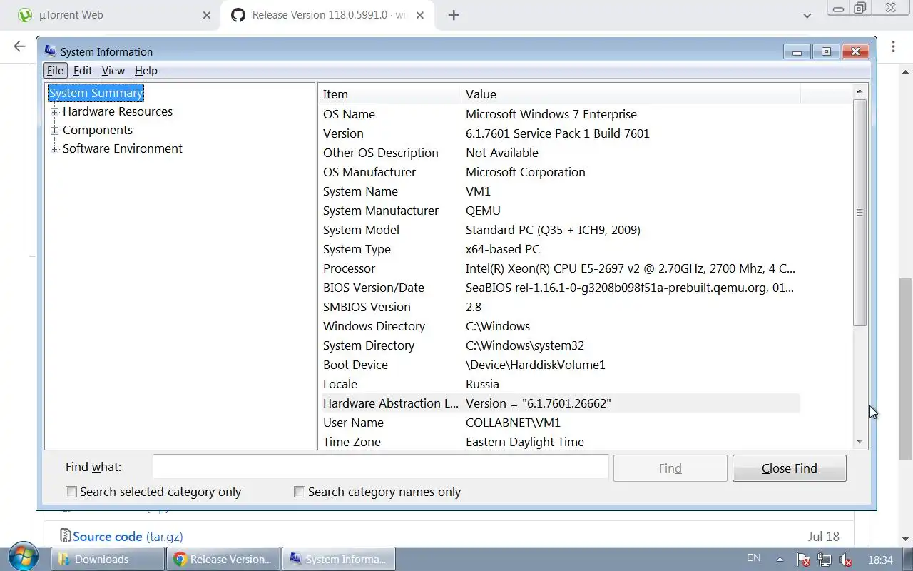This screenshot has width=913, height=571.
Task: Select the Version row item
Action: point(560,133)
